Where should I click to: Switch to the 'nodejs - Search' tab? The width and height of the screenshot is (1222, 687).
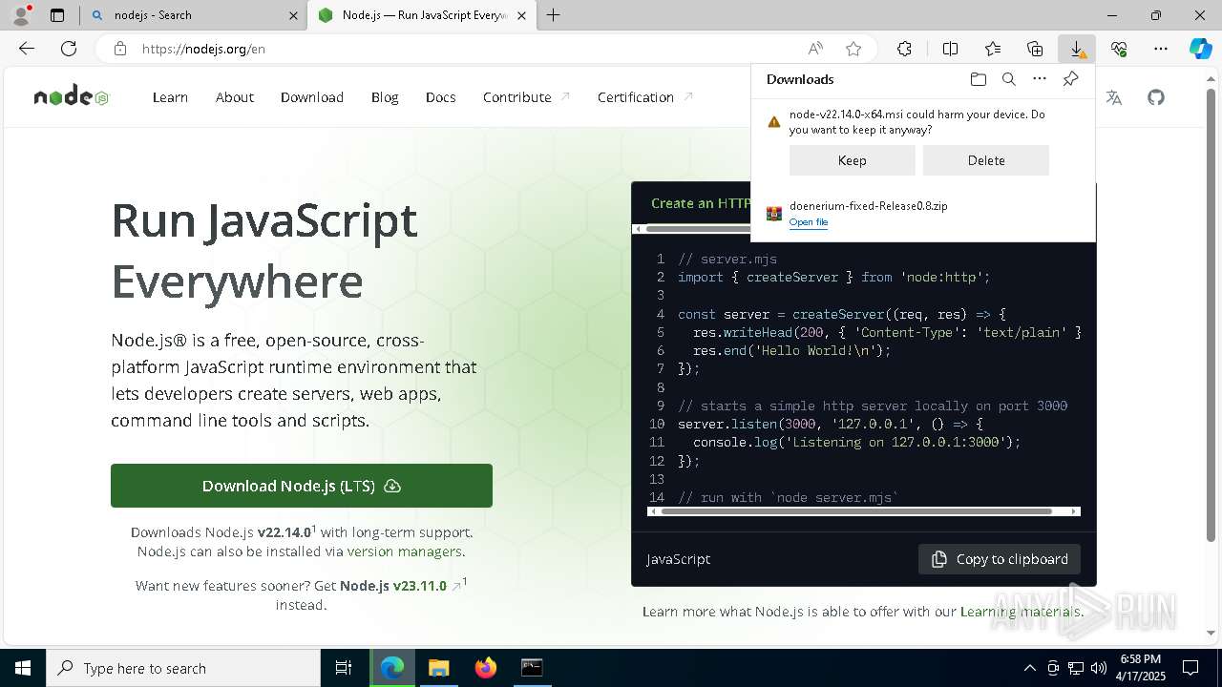tap(192, 15)
